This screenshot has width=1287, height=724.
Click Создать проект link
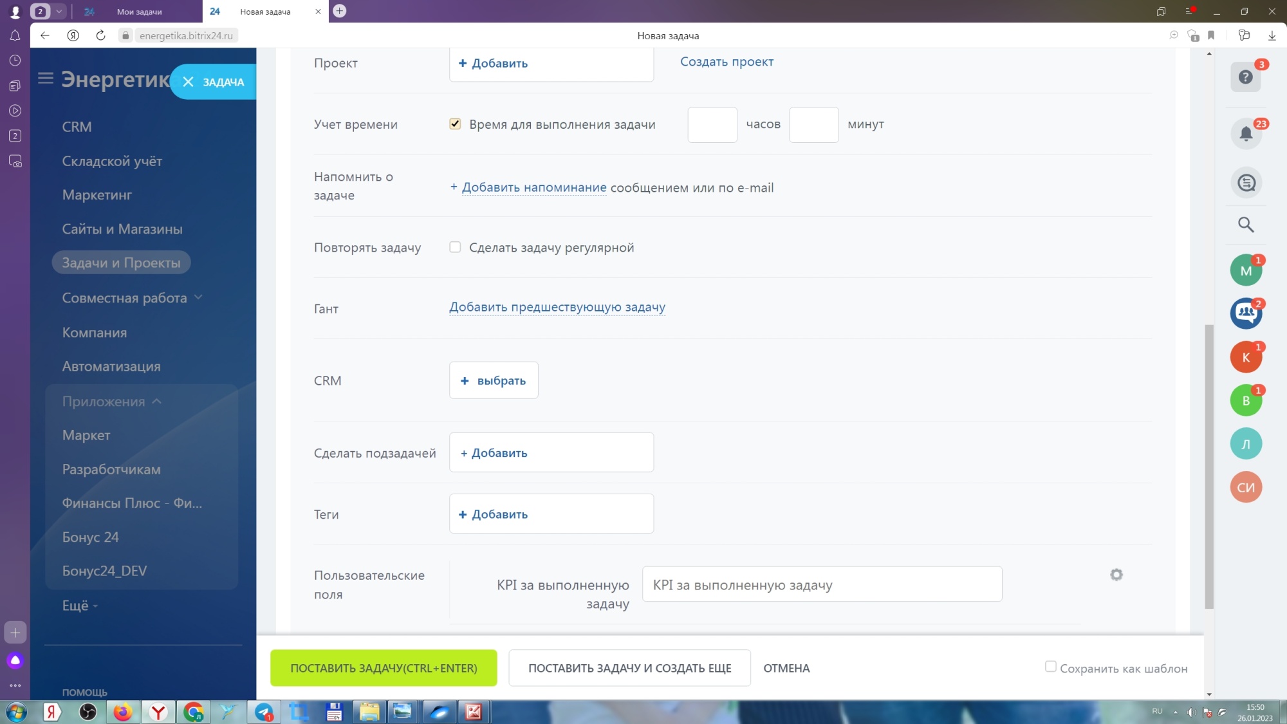tap(727, 62)
